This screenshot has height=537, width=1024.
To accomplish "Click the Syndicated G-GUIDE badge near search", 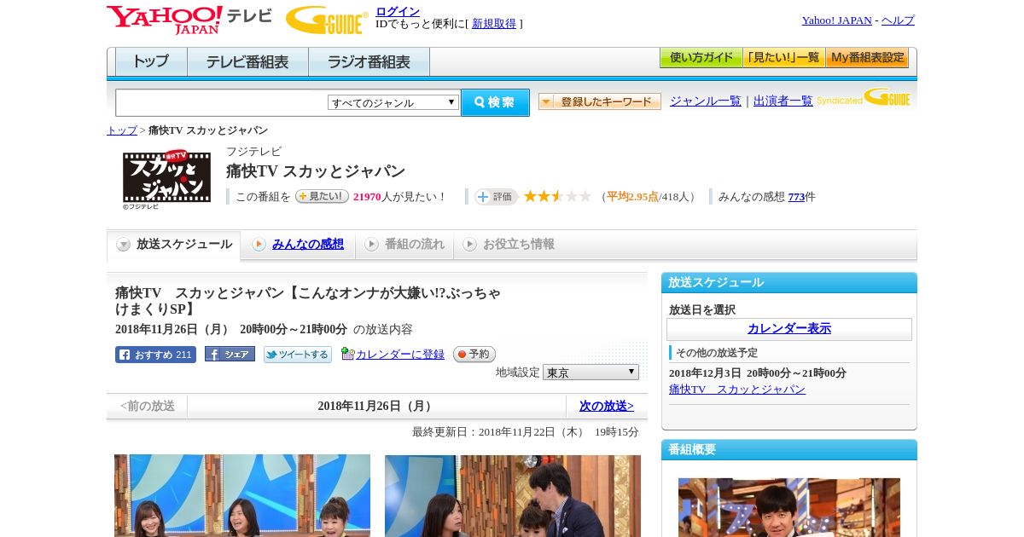I will [x=864, y=98].
